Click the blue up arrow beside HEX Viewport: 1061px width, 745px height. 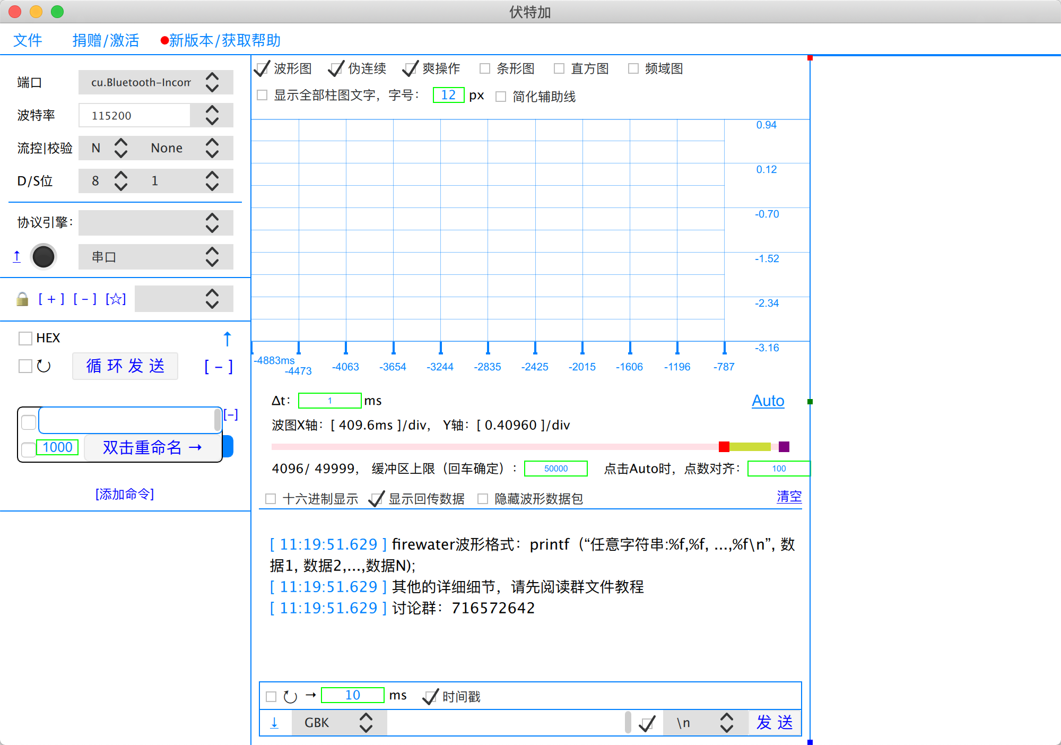(227, 339)
